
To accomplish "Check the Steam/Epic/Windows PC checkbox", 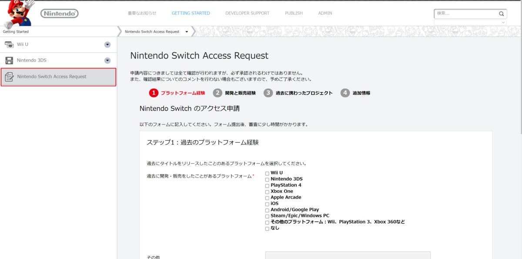I will click(267, 216).
